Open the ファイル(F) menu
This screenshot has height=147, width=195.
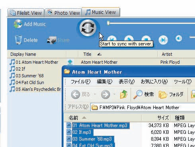pyautogui.click(x=80, y=82)
